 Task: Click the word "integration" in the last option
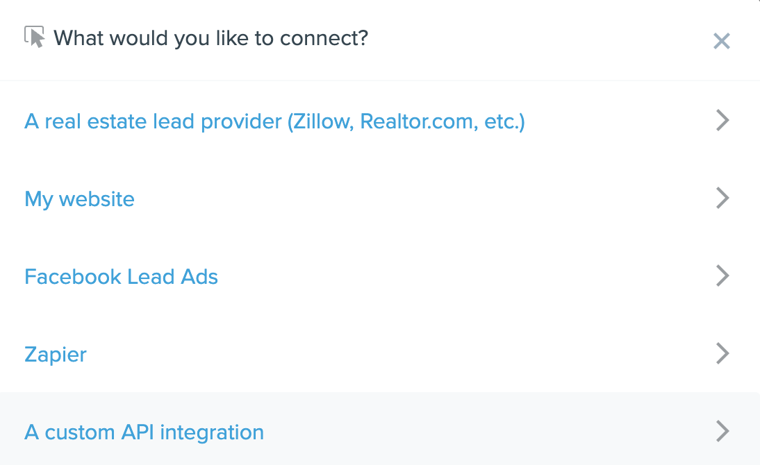(x=212, y=432)
